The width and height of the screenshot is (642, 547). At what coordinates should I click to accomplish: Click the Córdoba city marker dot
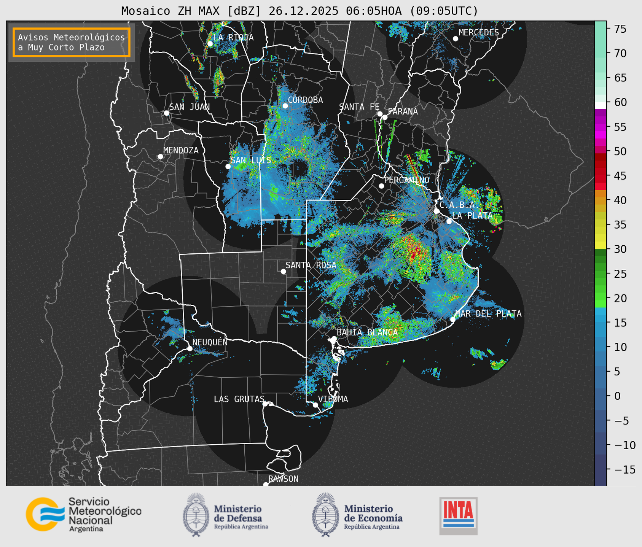point(285,106)
